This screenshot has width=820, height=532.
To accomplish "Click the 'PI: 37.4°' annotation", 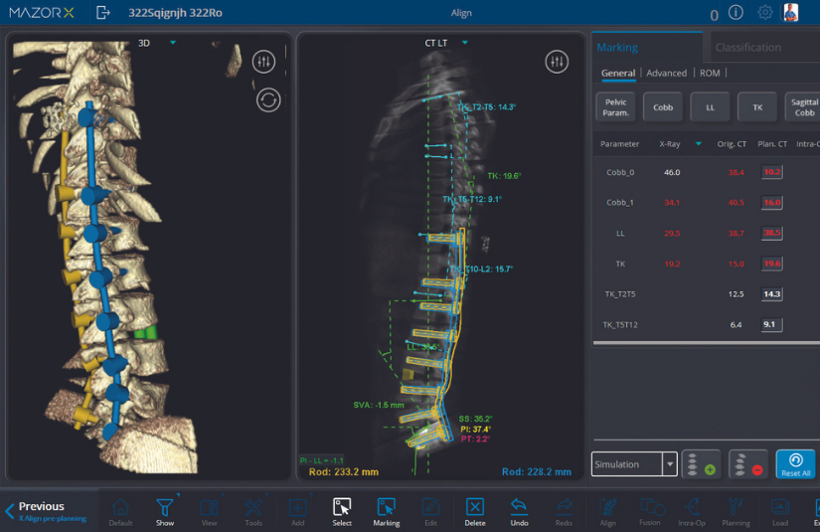I will (x=475, y=429).
